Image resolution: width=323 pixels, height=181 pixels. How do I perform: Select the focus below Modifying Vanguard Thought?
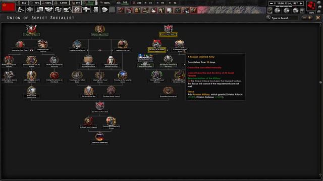[9, 77]
